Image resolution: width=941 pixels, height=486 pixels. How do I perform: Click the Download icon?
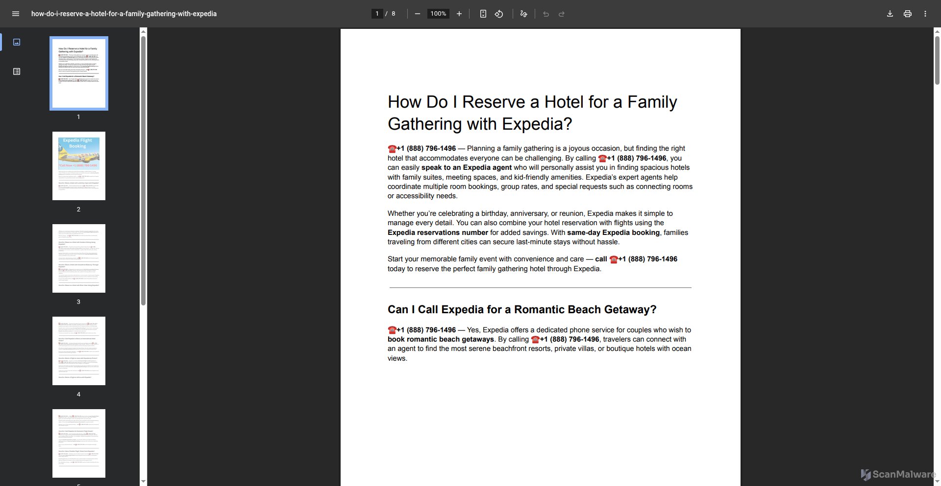(890, 14)
